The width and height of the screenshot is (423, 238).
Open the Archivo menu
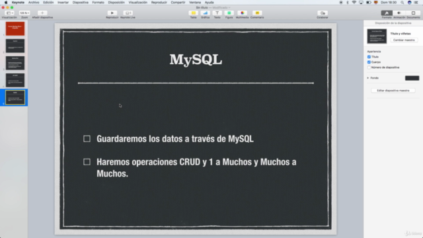point(34,3)
